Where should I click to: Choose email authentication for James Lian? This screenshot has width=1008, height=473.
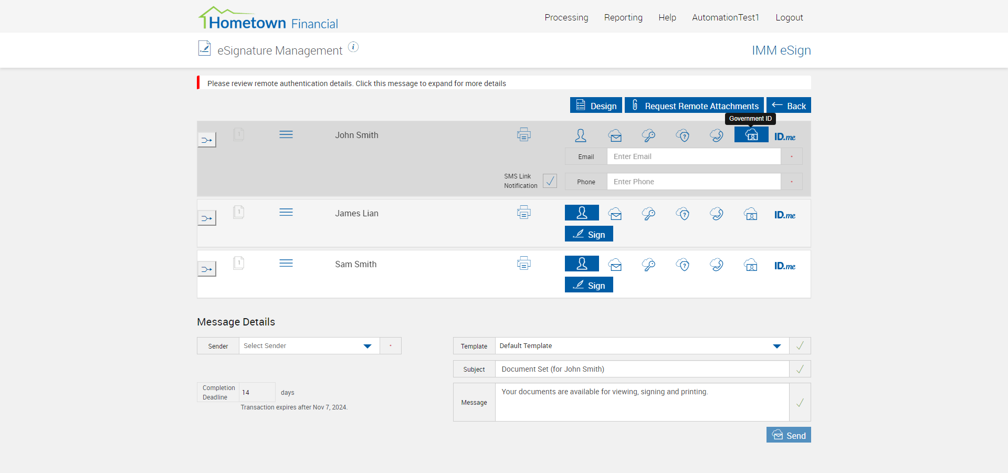615,214
